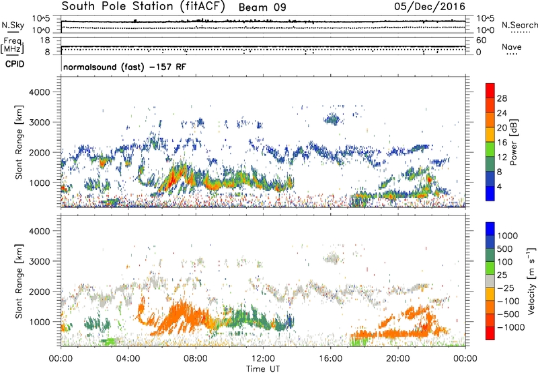Click the "-500" label on velocity colorbar
This screenshot has width=538, height=373.
pyautogui.click(x=508, y=314)
